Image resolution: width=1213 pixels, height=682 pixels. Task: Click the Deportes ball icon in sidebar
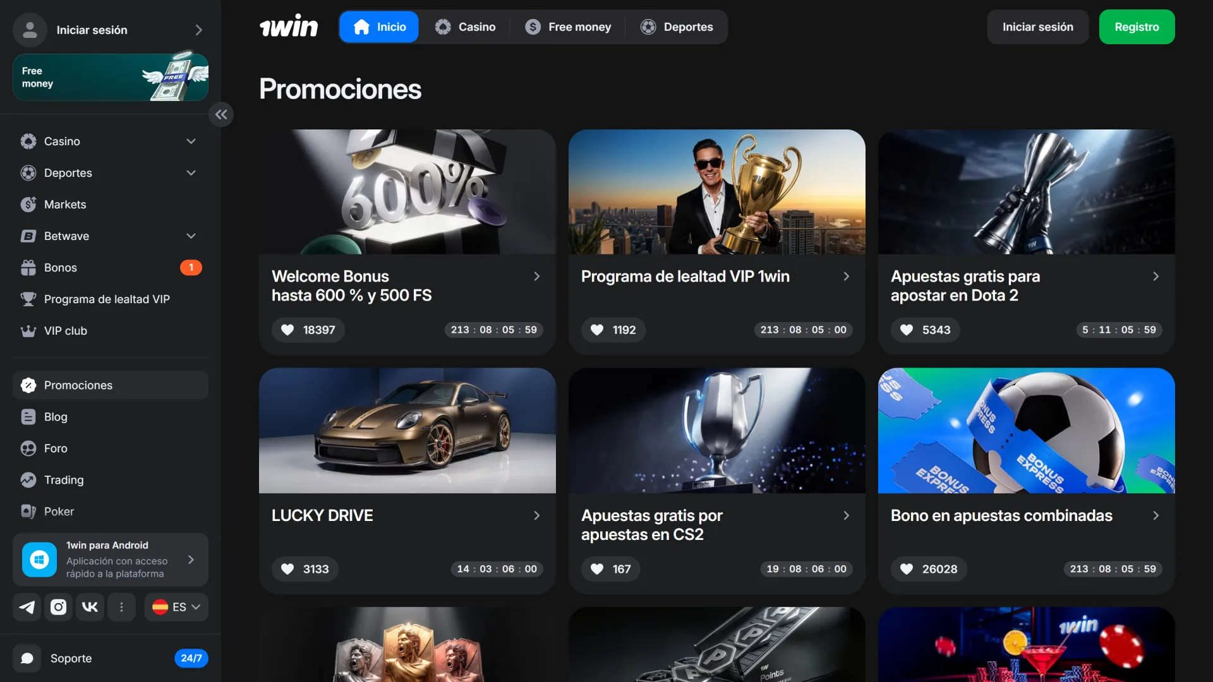coord(28,172)
